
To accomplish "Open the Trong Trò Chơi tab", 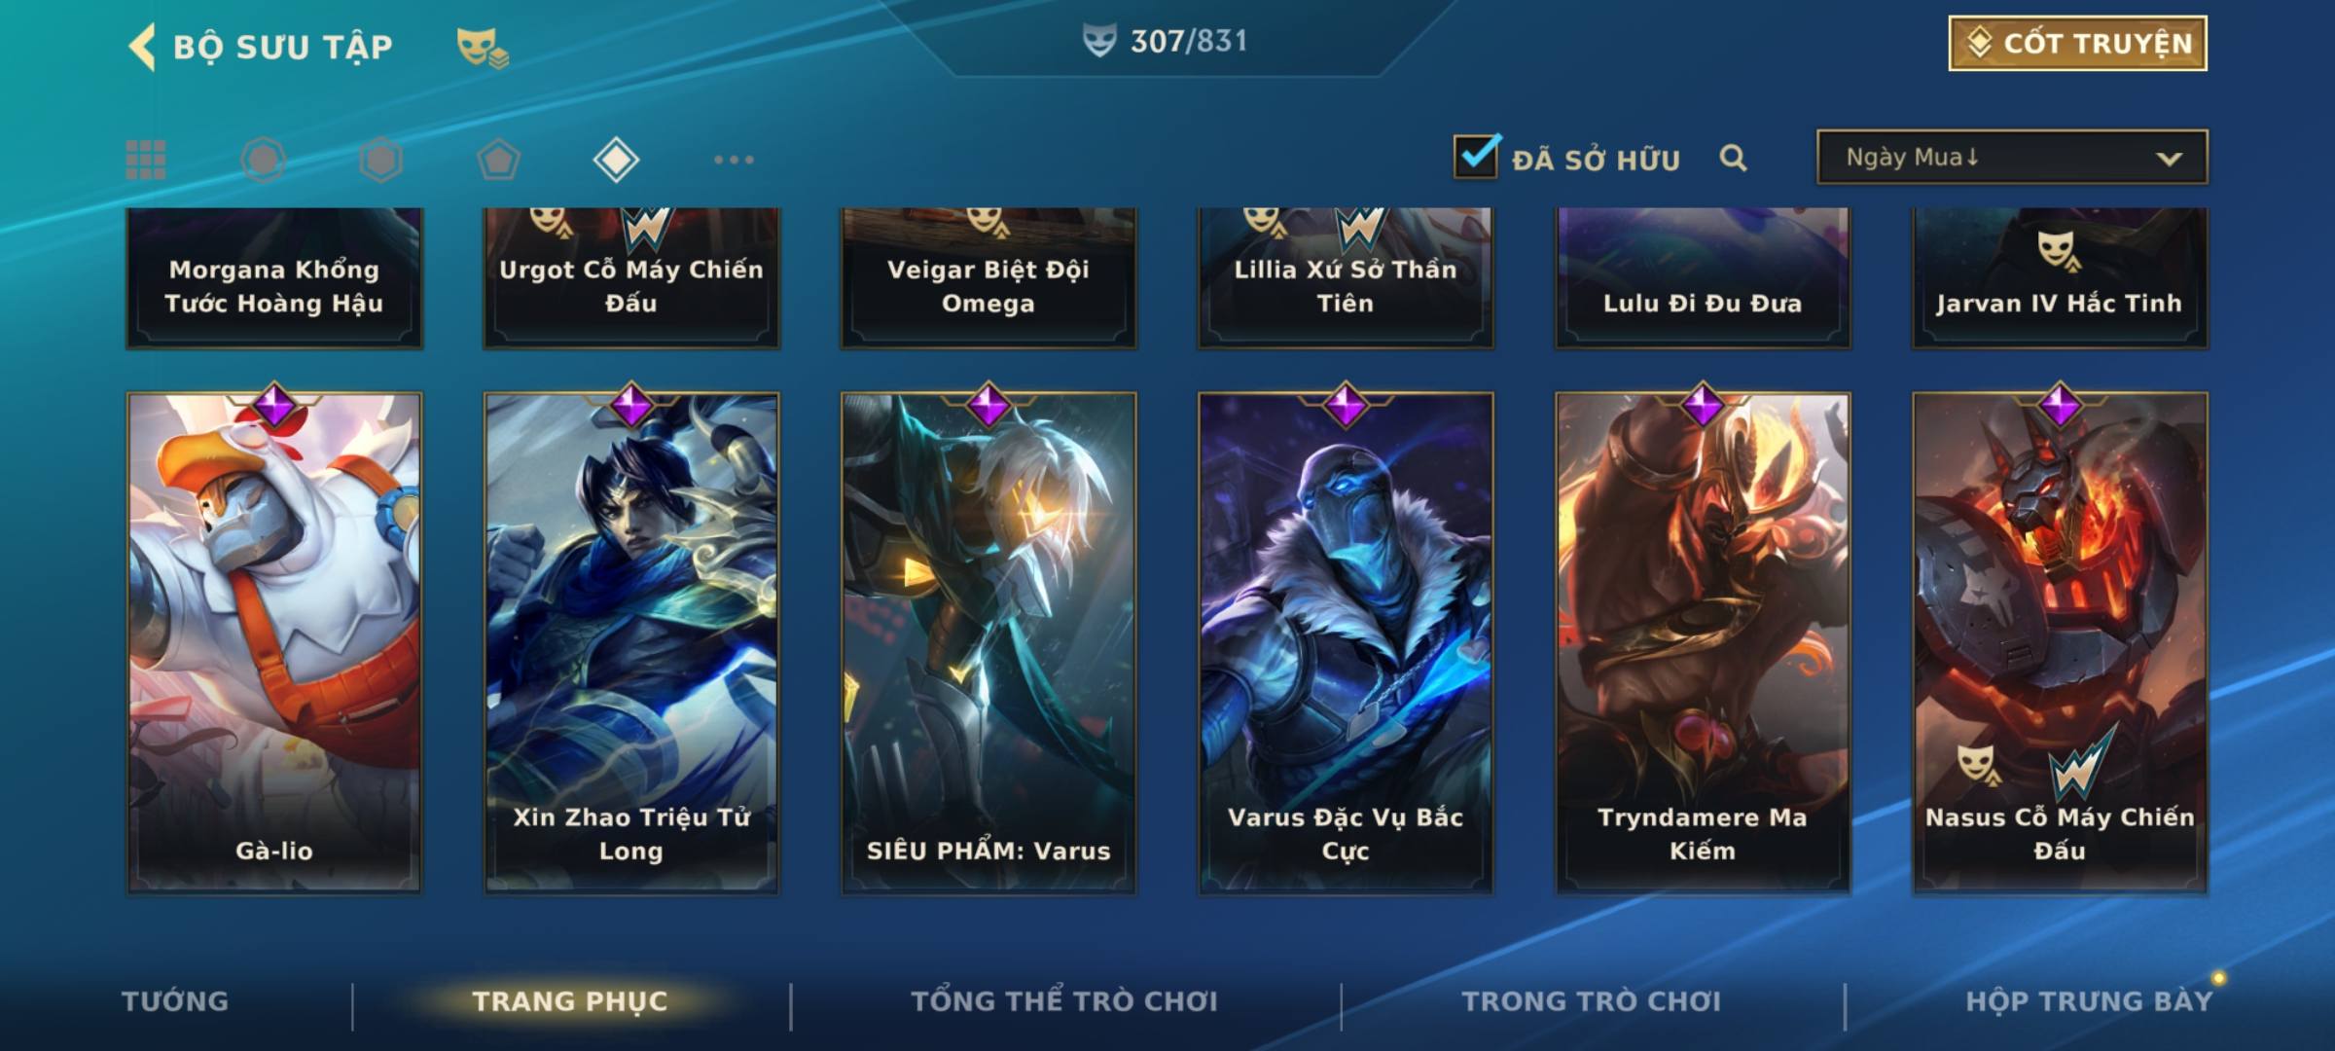I will [1591, 1001].
